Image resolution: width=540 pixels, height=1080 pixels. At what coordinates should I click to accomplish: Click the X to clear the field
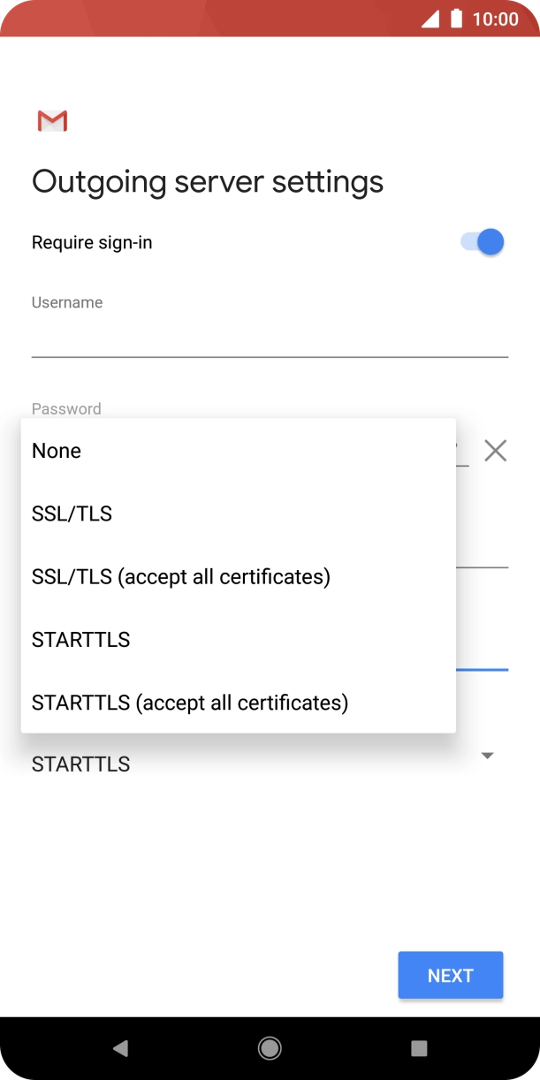click(495, 451)
